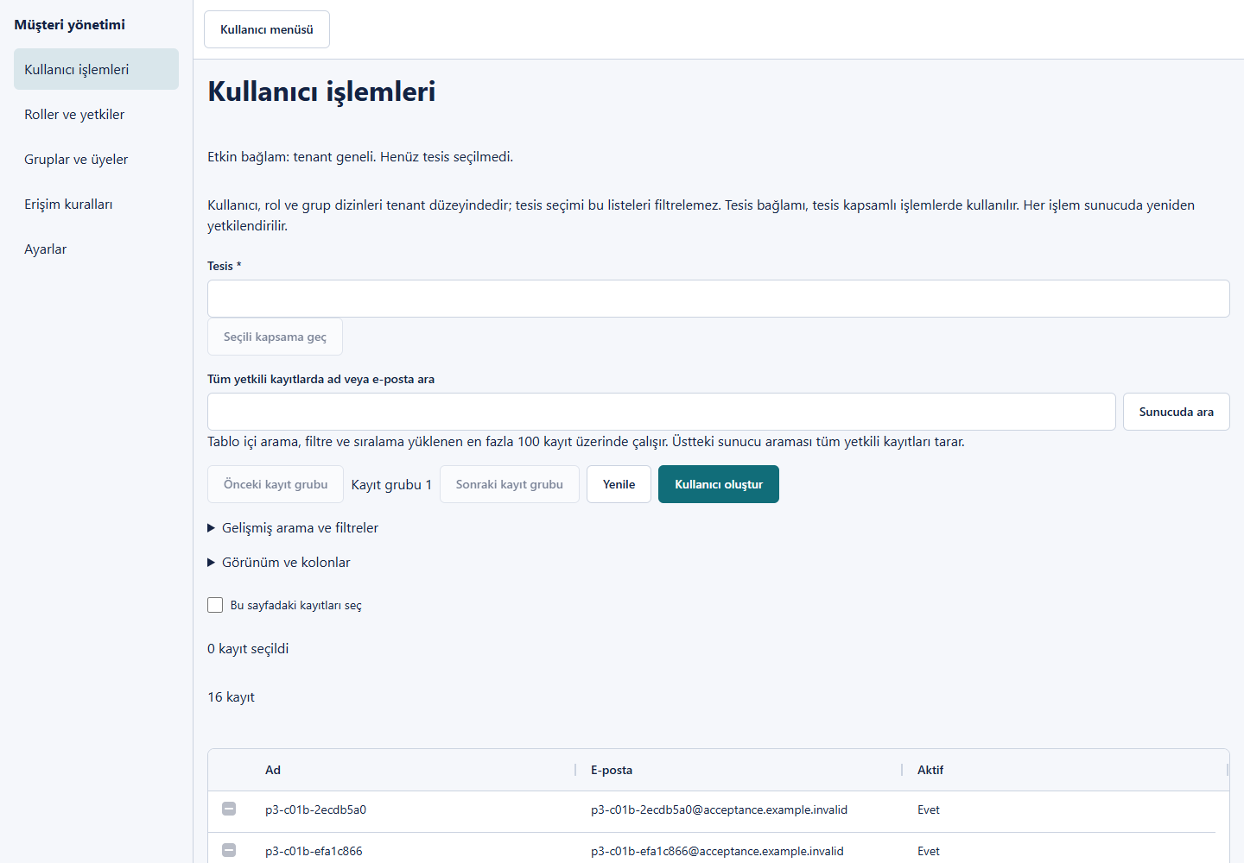Click Önceki kayıt grubu button
The image size is (1244, 863).
(276, 484)
